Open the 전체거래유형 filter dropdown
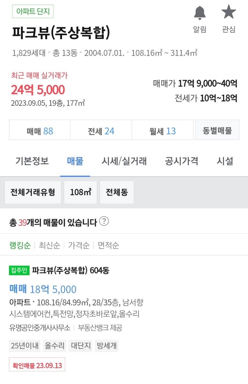Screen dimensions: 248x384 pyautogui.click(x=33, y=192)
